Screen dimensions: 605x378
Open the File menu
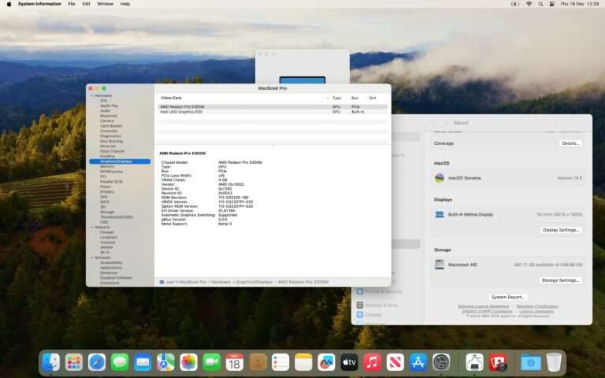pos(72,4)
